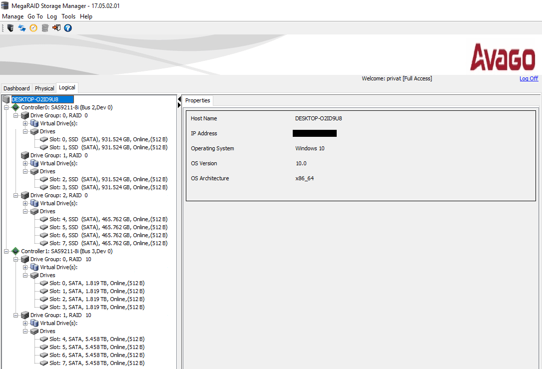The image size is (542, 369).
Task: Expand Virtual Drive(s) under Drive Group 1, RAID 10
Action: (x=25, y=323)
